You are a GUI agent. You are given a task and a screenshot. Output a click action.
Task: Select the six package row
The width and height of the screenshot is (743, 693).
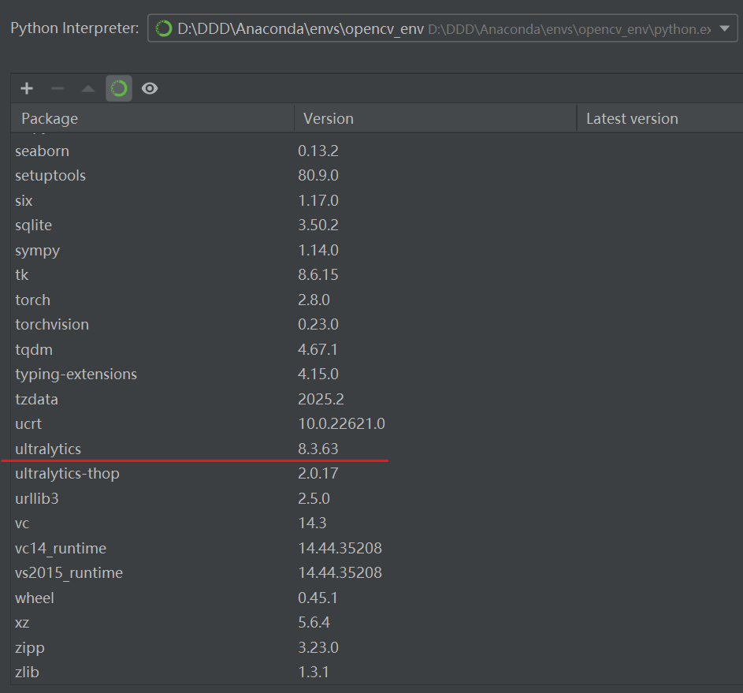point(377,200)
